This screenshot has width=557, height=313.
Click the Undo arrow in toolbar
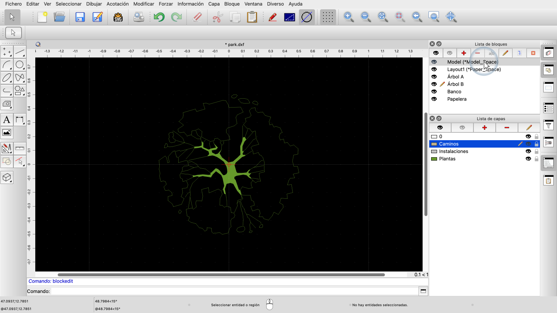click(x=159, y=17)
